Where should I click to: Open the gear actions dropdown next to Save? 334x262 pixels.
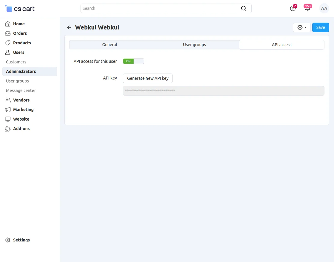click(x=301, y=27)
